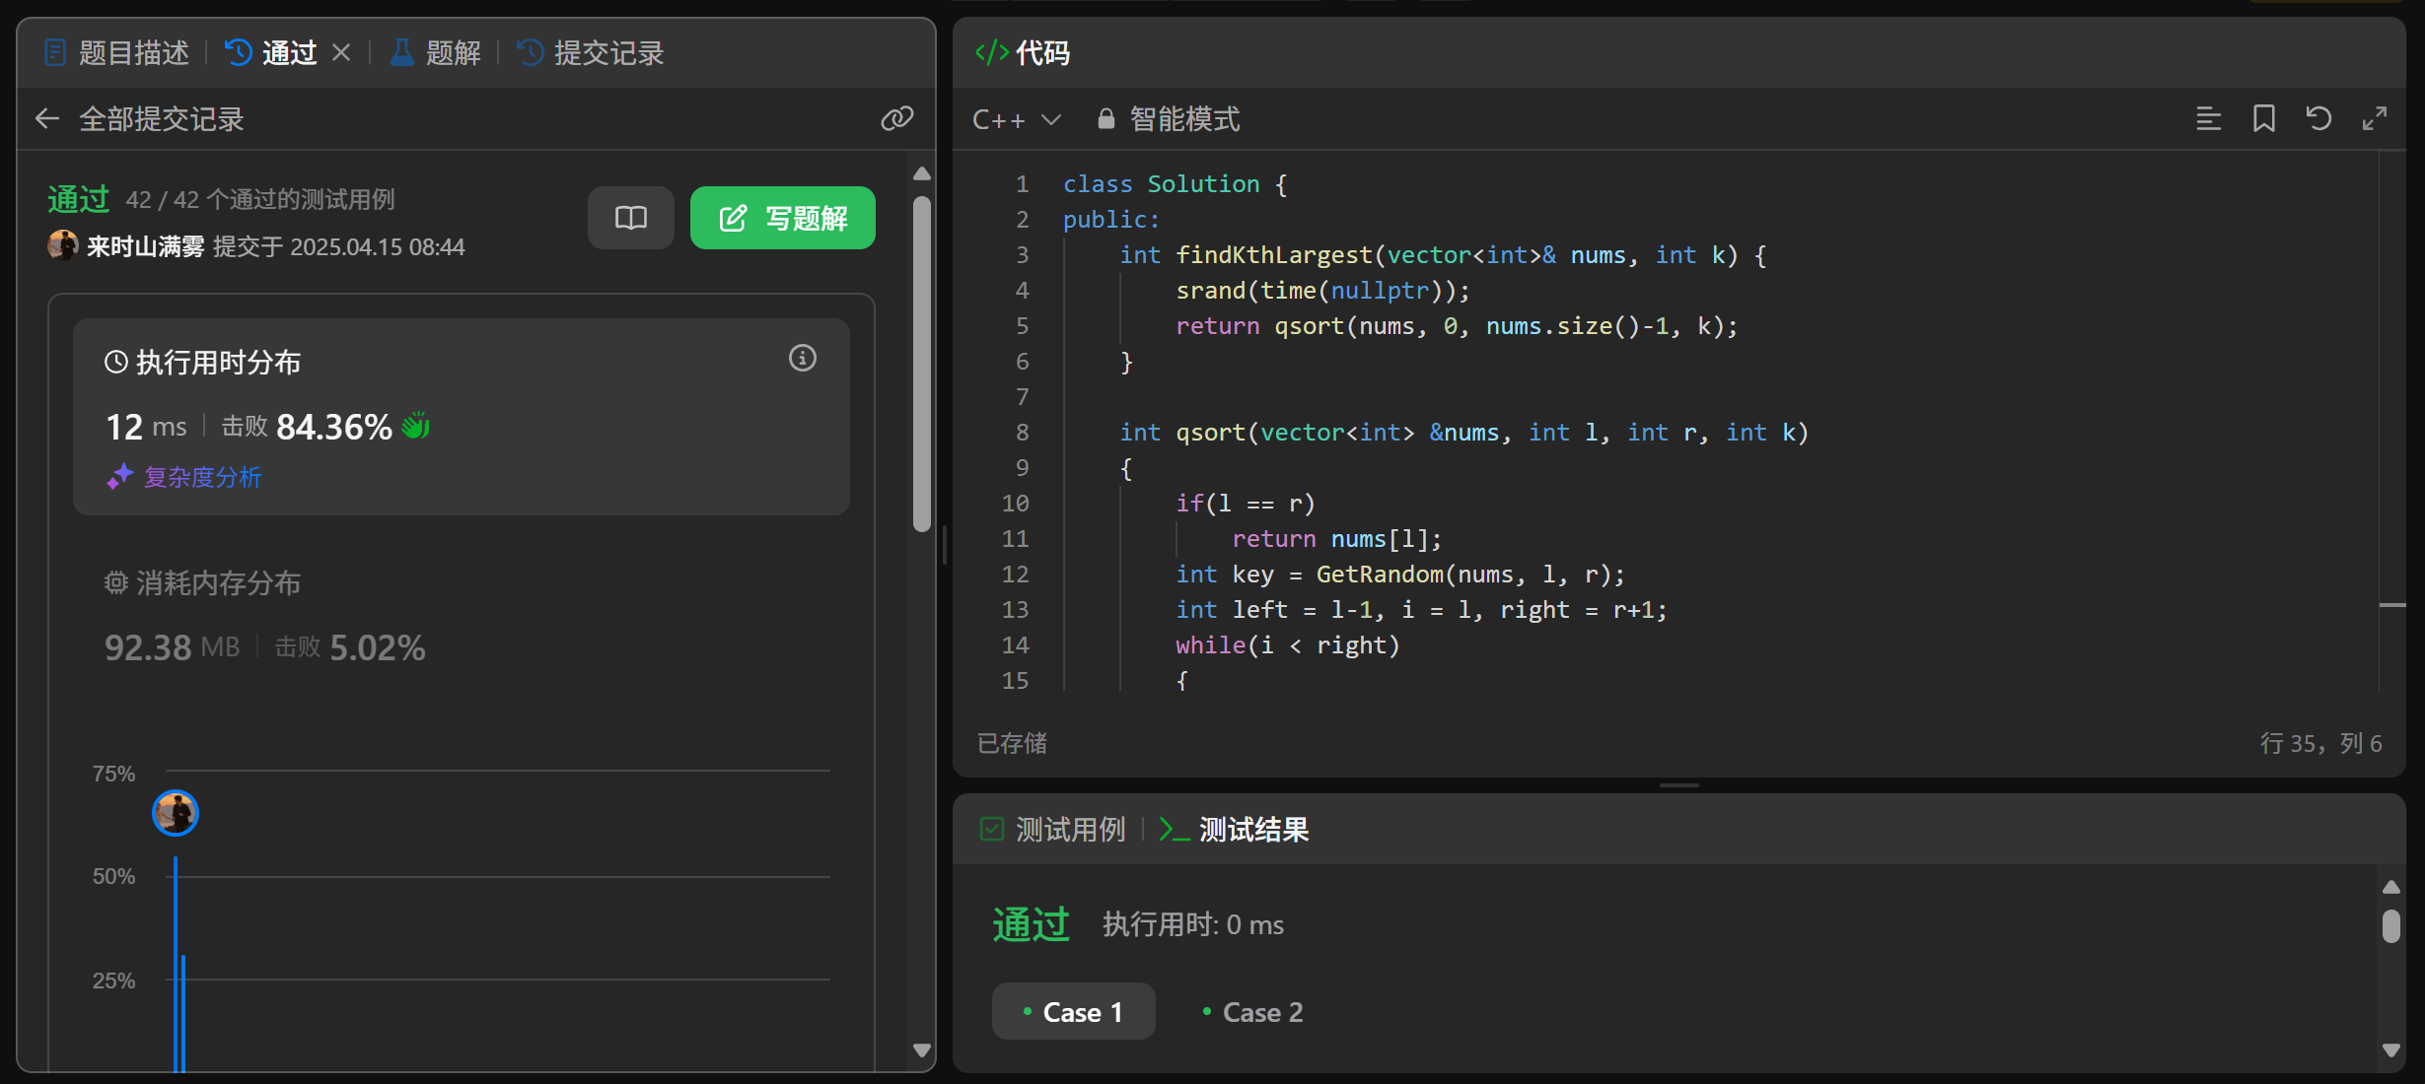Open the notes book icon button

pyautogui.click(x=630, y=218)
